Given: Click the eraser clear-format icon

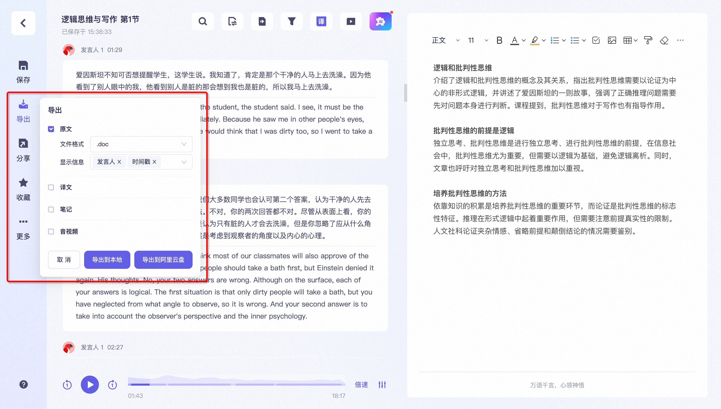Looking at the screenshot, I should click(x=664, y=40).
